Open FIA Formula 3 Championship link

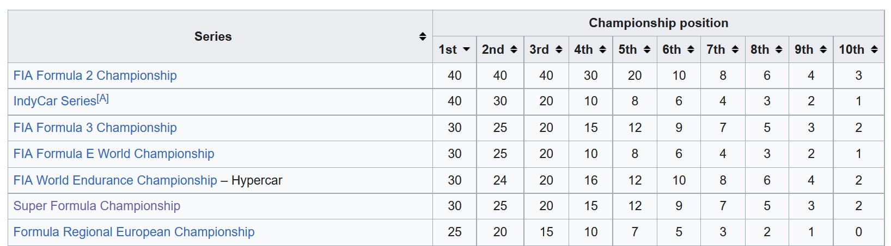(x=95, y=128)
